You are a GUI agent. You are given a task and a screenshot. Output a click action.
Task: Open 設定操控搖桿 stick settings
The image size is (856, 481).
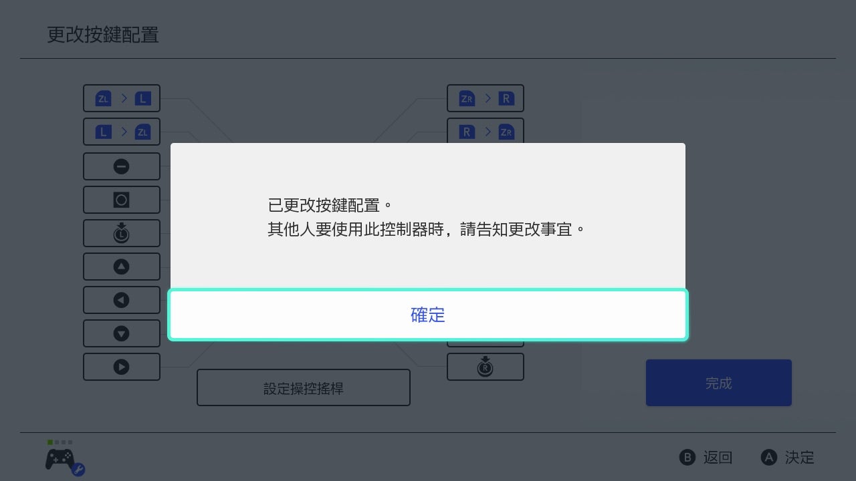[x=304, y=387]
